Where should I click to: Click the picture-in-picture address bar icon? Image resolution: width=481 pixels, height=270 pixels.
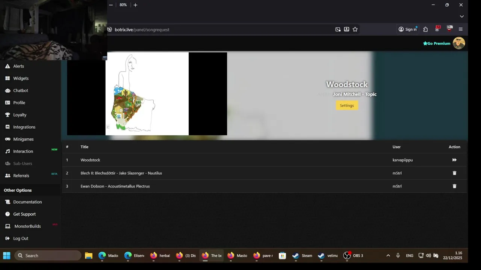click(338, 29)
